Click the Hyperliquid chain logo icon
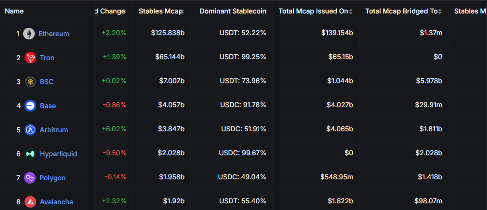 click(x=30, y=154)
